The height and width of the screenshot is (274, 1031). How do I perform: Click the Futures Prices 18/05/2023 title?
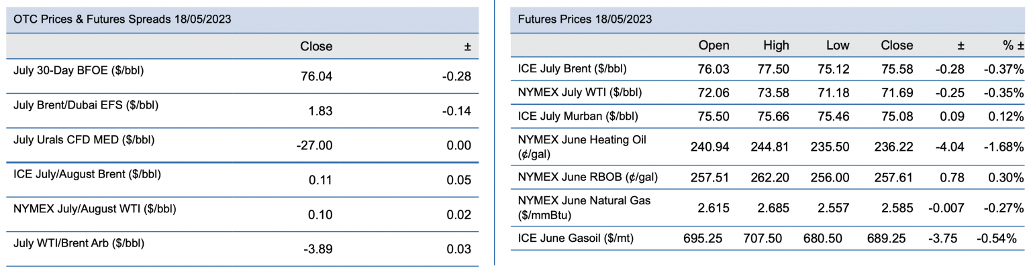pos(585,19)
